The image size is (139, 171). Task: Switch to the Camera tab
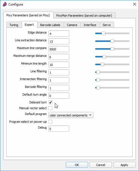point(72,25)
